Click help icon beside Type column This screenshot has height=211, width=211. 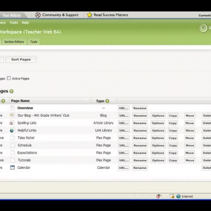click(107, 101)
